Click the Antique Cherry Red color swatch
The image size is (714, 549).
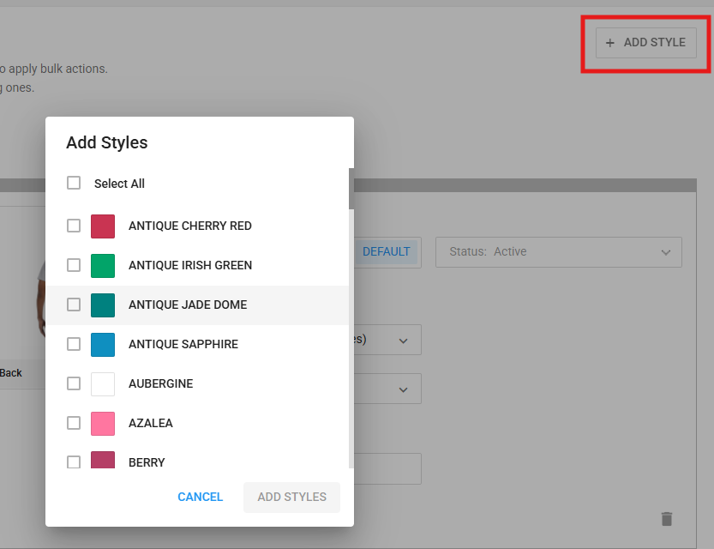103,226
